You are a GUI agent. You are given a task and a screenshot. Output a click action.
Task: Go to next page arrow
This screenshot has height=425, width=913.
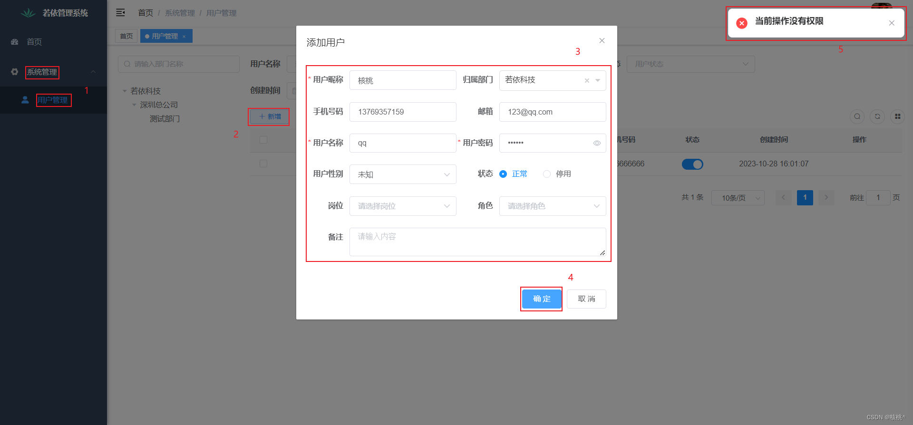tap(826, 197)
